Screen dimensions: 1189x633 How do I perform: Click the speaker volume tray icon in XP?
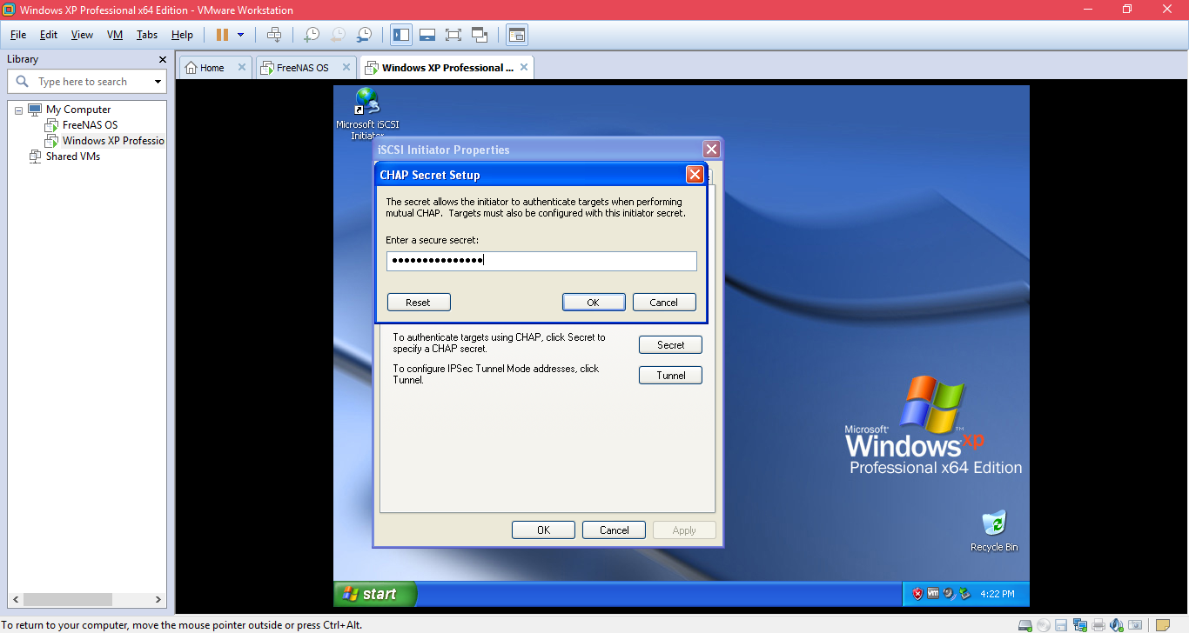click(x=949, y=594)
